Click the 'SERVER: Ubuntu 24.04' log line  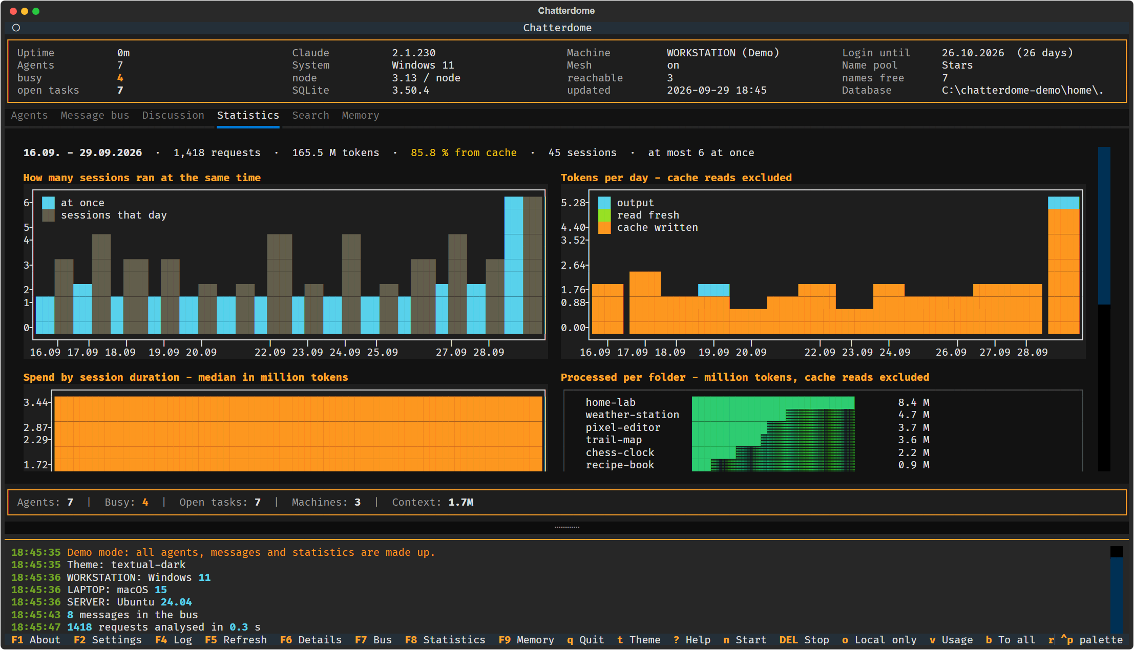pyautogui.click(x=101, y=602)
